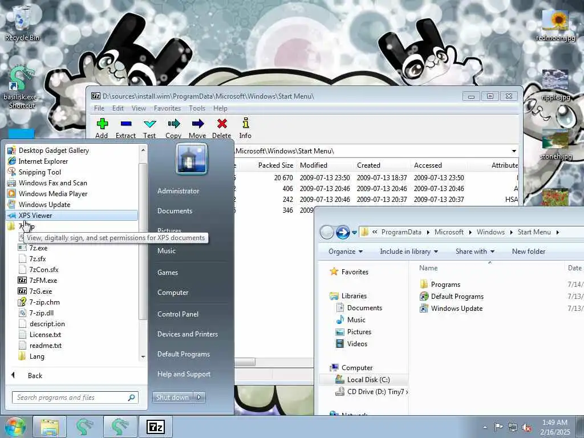Viewport: 584px width, 438px height.
Task: Open the 7-Zip address bar dropdown
Action: (514, 151)
